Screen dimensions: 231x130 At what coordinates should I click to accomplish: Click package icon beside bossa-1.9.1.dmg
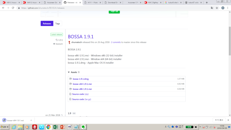[70, 79]
